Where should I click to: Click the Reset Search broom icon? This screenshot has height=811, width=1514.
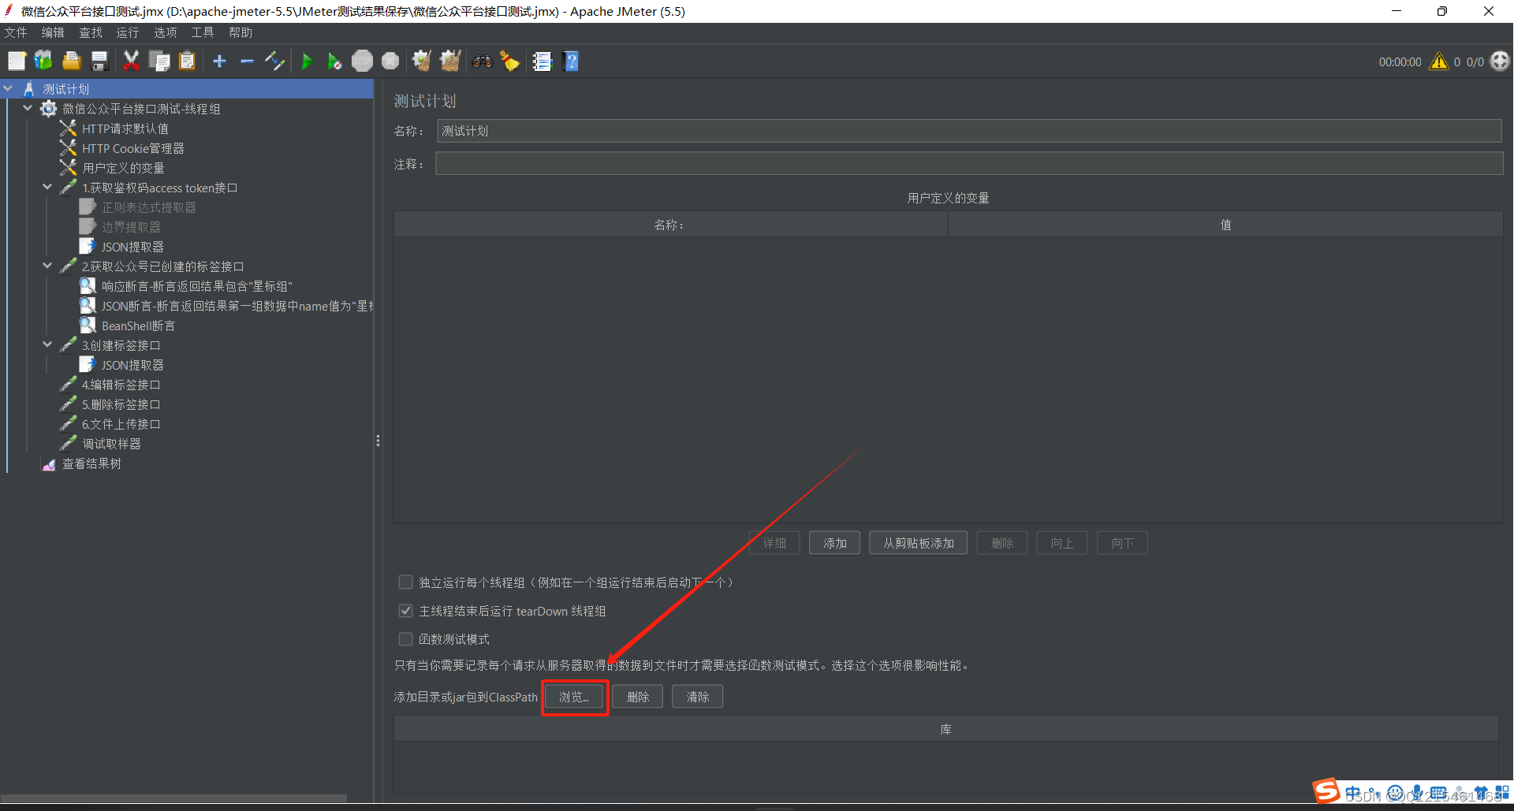click(x=510, y=61)
